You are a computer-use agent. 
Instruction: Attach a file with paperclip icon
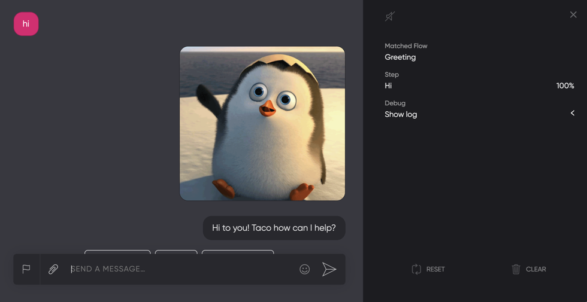[53, 269]
